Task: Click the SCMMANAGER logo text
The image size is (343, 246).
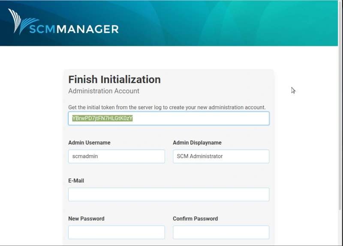Action: coord(74,29)
